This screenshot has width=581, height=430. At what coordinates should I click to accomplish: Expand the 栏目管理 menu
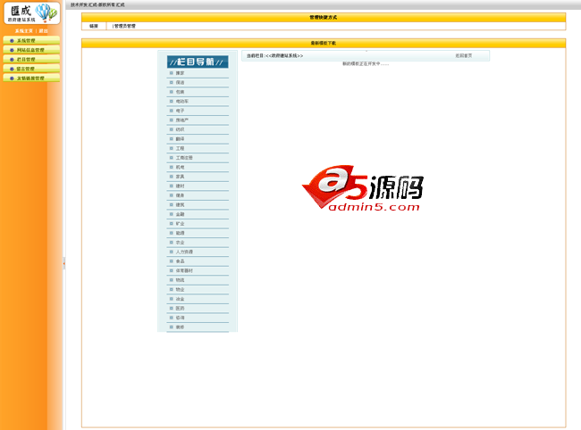pos(31,59)
